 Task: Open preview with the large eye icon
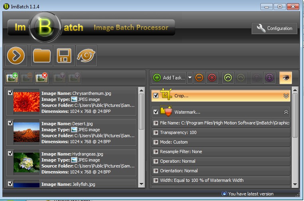(x=86, y=55)
